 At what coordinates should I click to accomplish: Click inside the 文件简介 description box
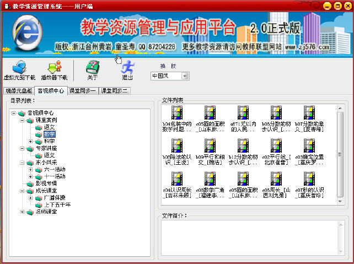tap(249, 238)
